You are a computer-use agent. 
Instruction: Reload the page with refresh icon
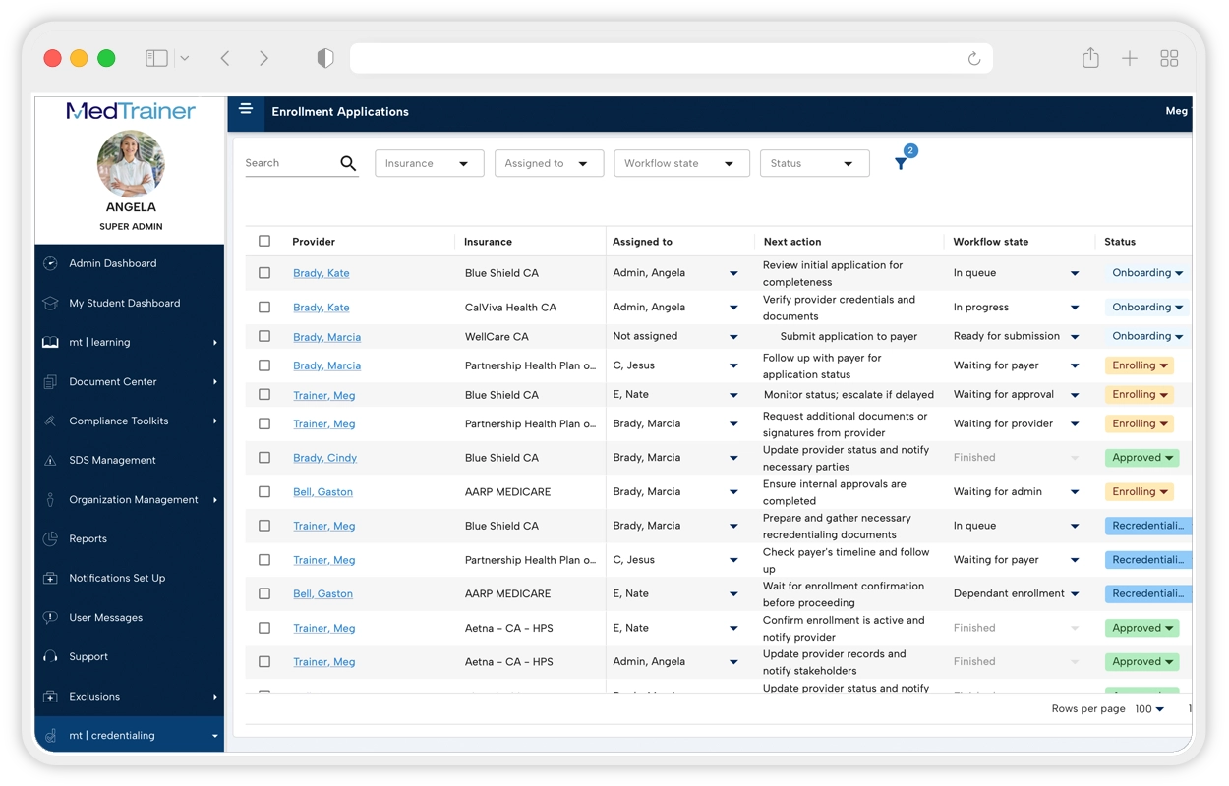pos(974,58)
